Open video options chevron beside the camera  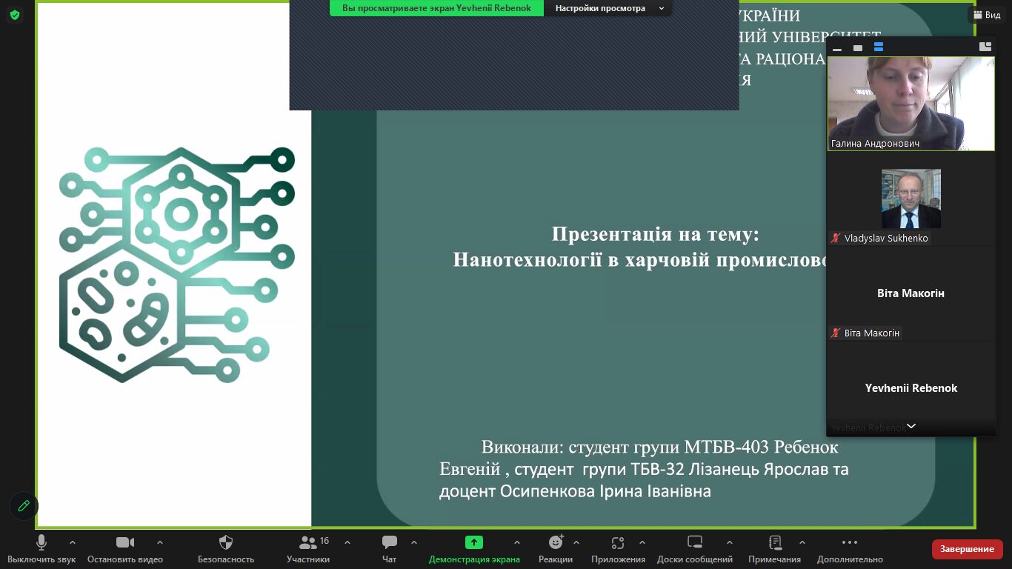(x=160, y=542)
